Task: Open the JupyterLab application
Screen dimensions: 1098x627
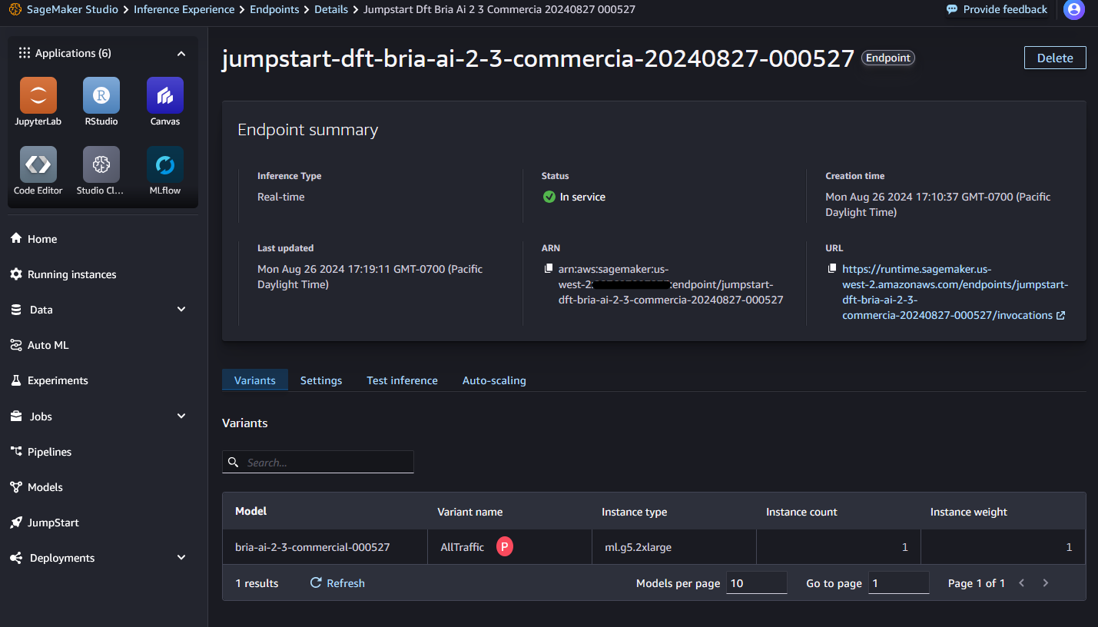Action: (38, 95)
